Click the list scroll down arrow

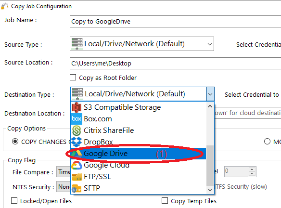pos(210,190)
